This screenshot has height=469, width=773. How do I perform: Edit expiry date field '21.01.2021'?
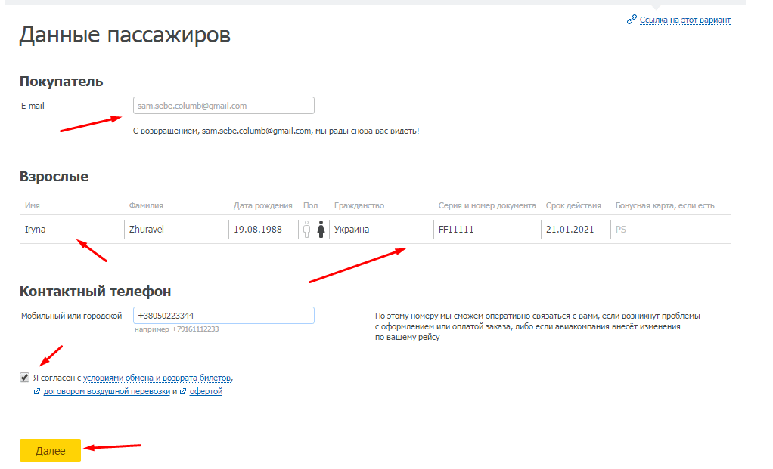[576, 230]
